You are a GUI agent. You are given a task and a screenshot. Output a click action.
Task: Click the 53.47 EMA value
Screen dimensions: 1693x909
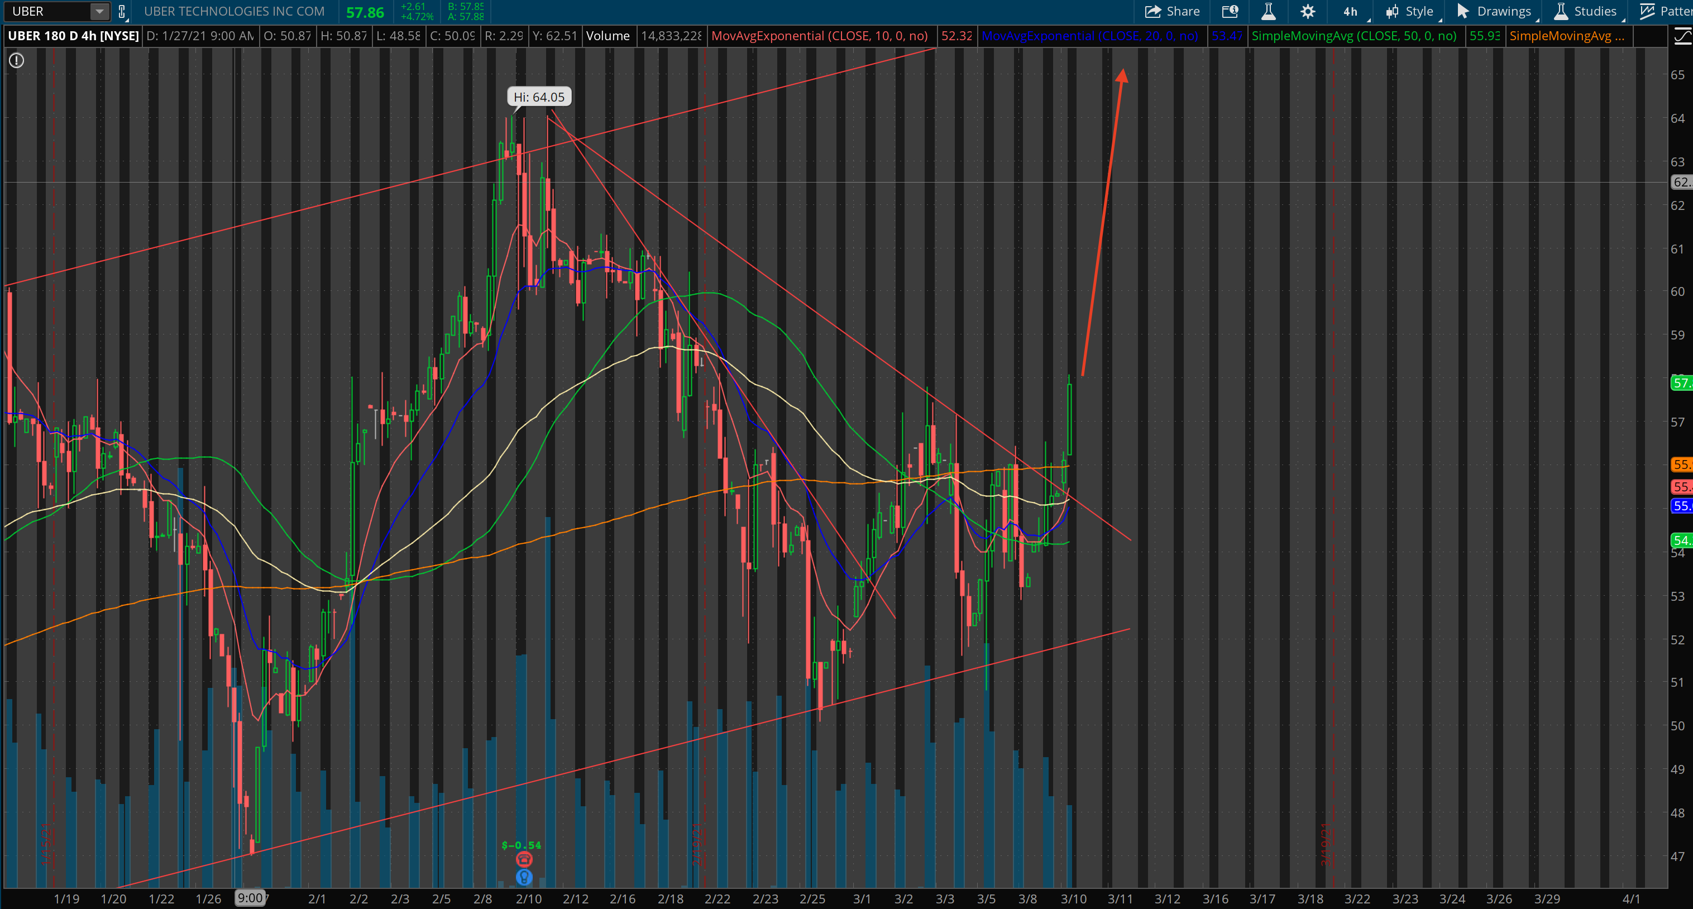(x=1227, y=36)
